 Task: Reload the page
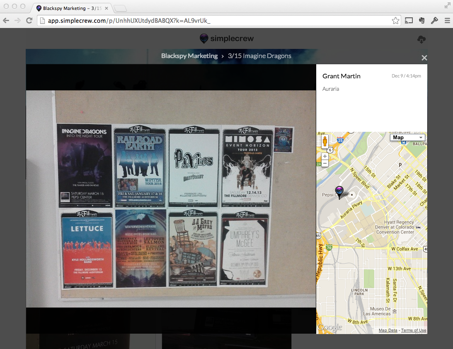coord(29,20)
